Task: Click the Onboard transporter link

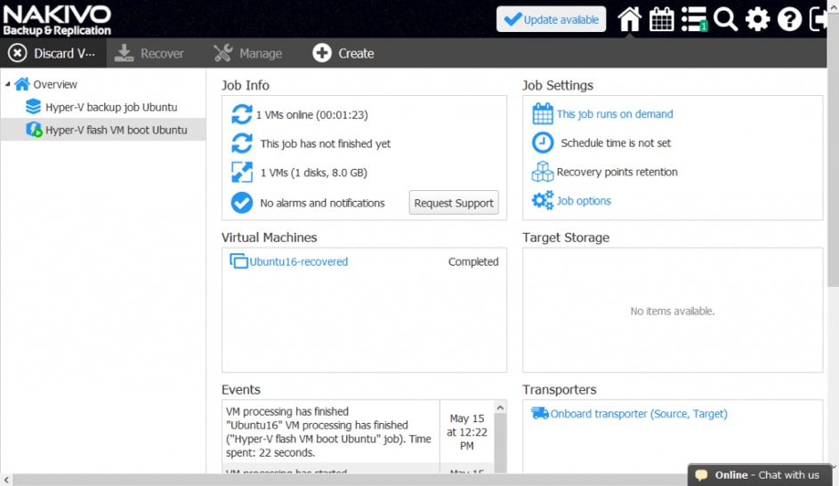Action: [x=638, y=414]
